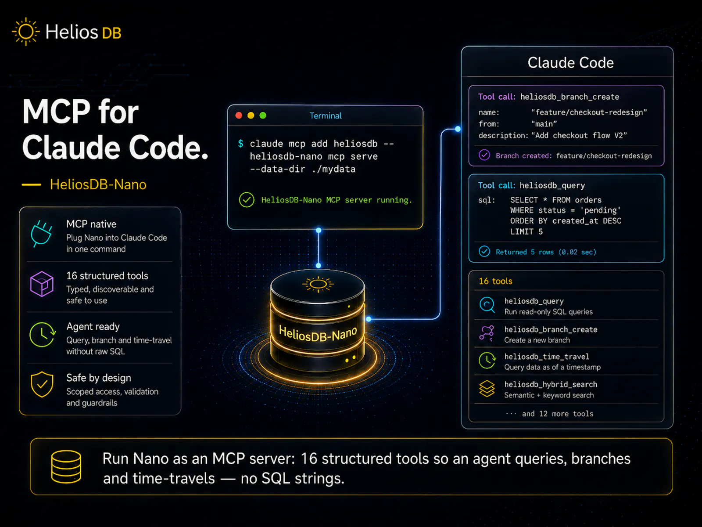Click the blue checkmark by Returned 5 rows

pos(484,251)
